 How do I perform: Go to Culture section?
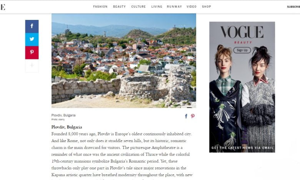[138, 7]
